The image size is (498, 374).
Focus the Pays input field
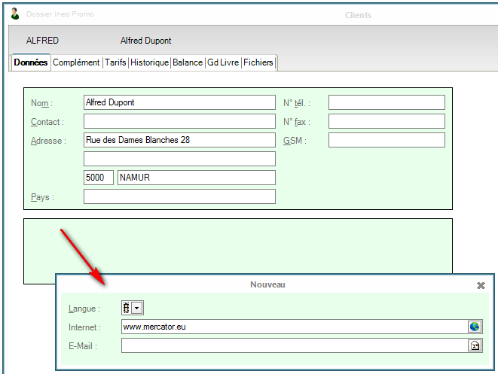[x=179, y=196]
